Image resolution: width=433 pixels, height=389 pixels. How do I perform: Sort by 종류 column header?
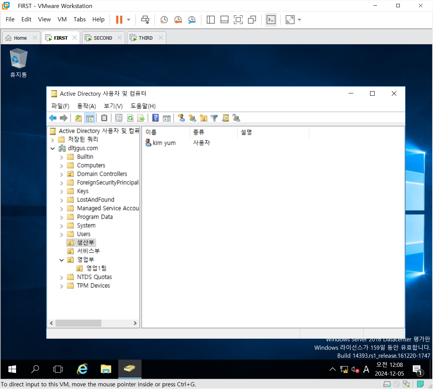coord(214,132)
